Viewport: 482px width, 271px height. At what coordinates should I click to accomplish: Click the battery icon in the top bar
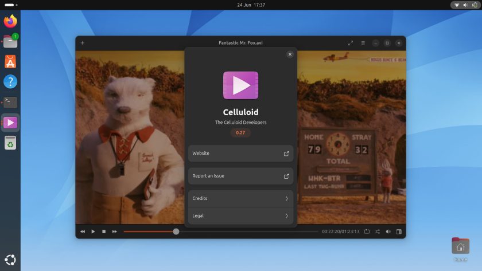(475, 5)
